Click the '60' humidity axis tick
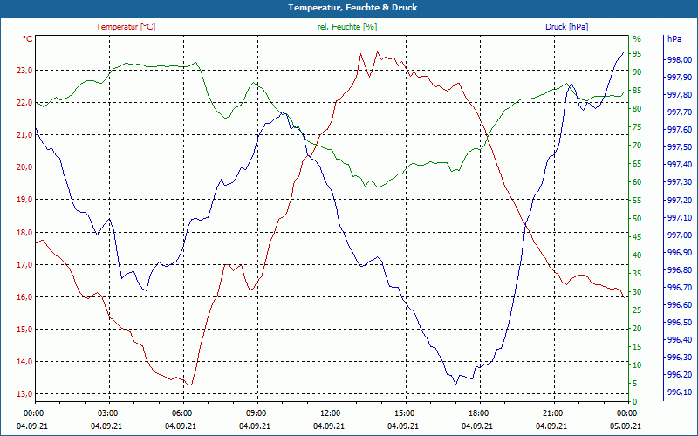698x436 pixels. pos(637,182)
